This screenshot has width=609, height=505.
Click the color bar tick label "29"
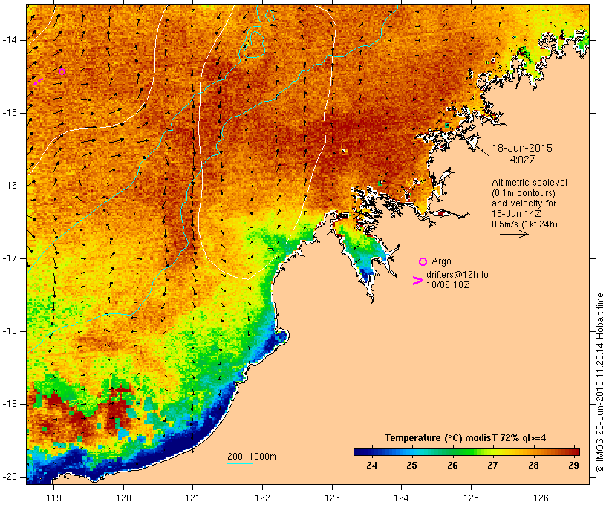coord(573,466)
